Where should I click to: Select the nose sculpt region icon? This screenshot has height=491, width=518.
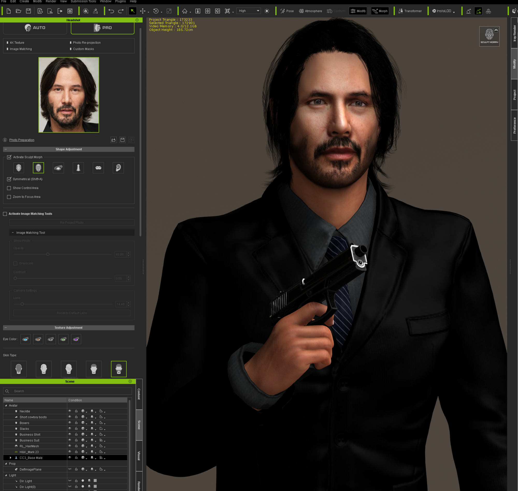coord(78,168)
